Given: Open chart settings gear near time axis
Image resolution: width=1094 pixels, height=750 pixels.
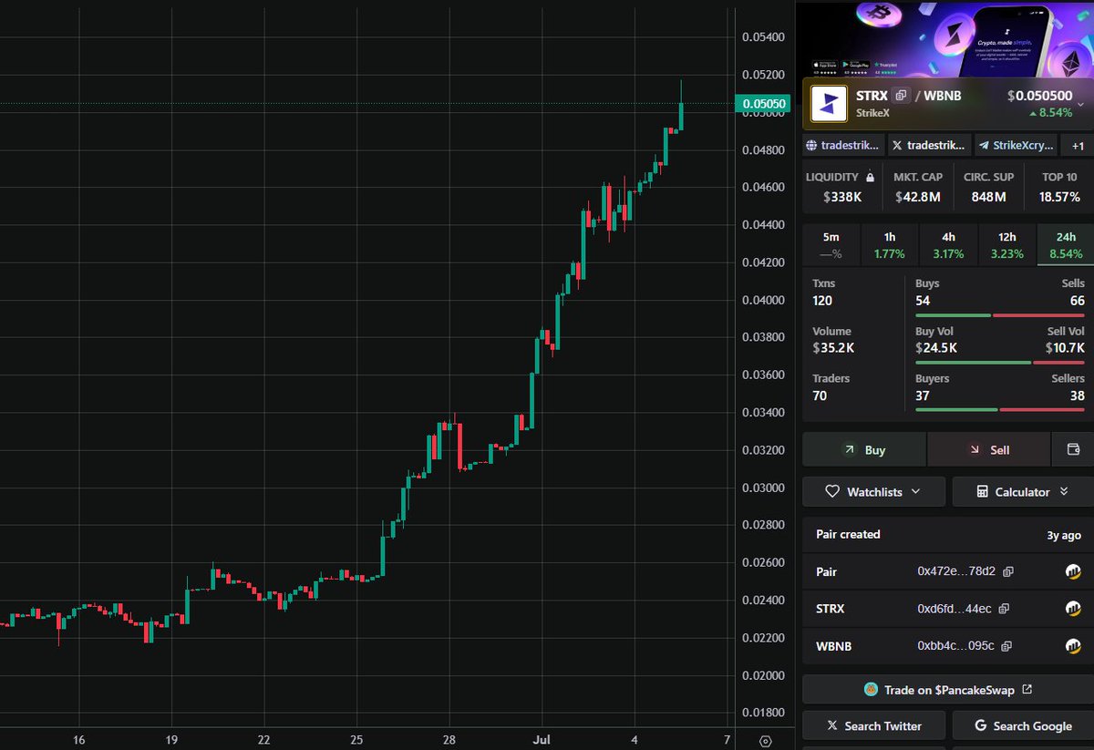Looking at the screenshot, I should click(765, 740).
